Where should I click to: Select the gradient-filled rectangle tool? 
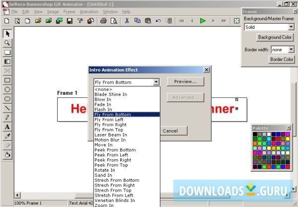click(x=7, y=62)
